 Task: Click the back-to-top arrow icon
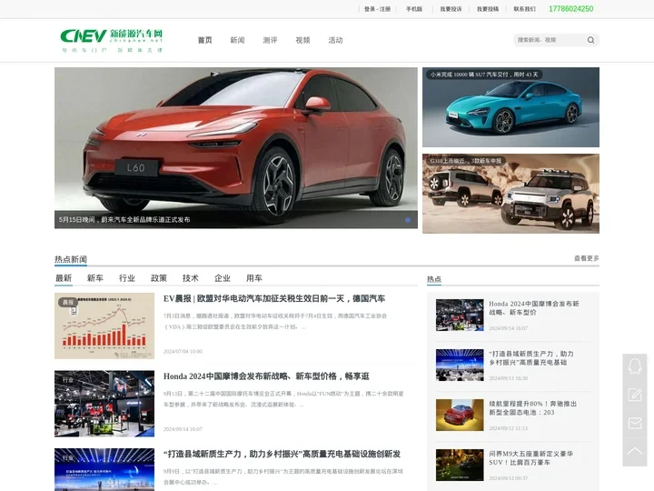[x=635, y=451]
